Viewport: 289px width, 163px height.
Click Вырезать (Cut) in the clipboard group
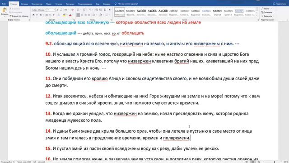(x=15, y=9)
